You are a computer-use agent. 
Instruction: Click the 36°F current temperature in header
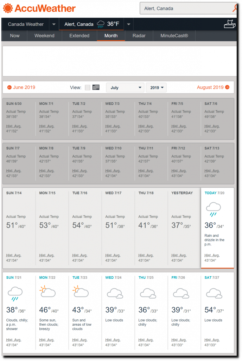[113, 24]
